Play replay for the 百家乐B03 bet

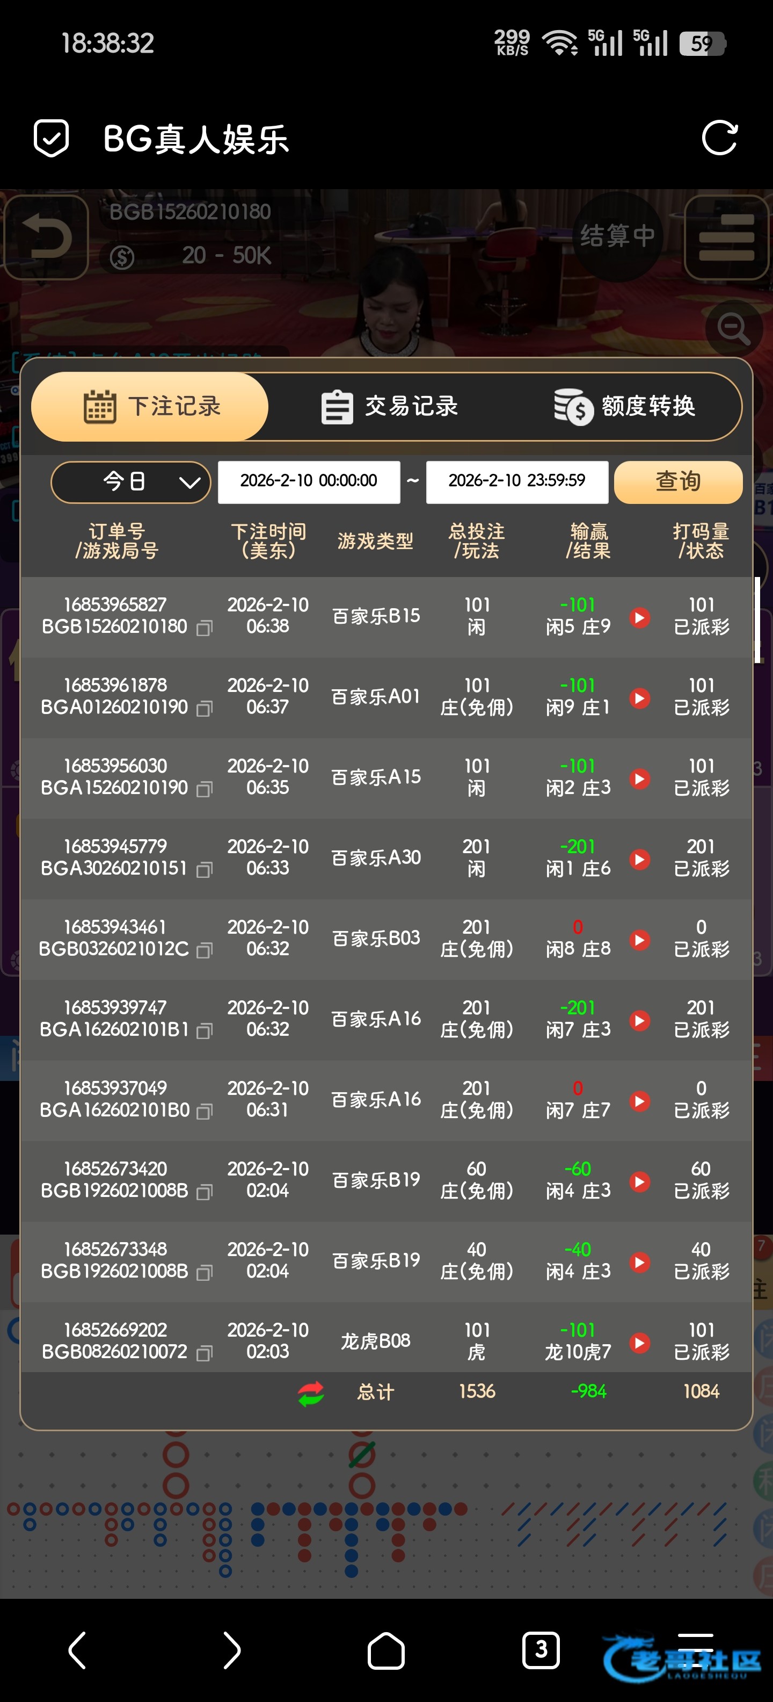tap(639, 940)
